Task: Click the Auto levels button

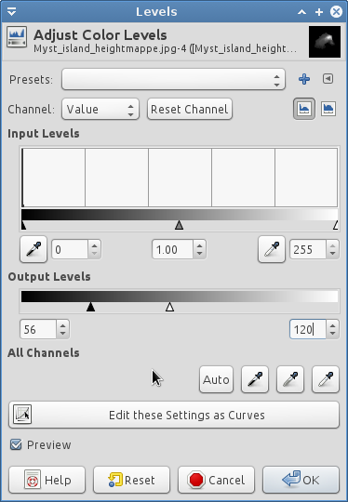Action: coord(216,379)
